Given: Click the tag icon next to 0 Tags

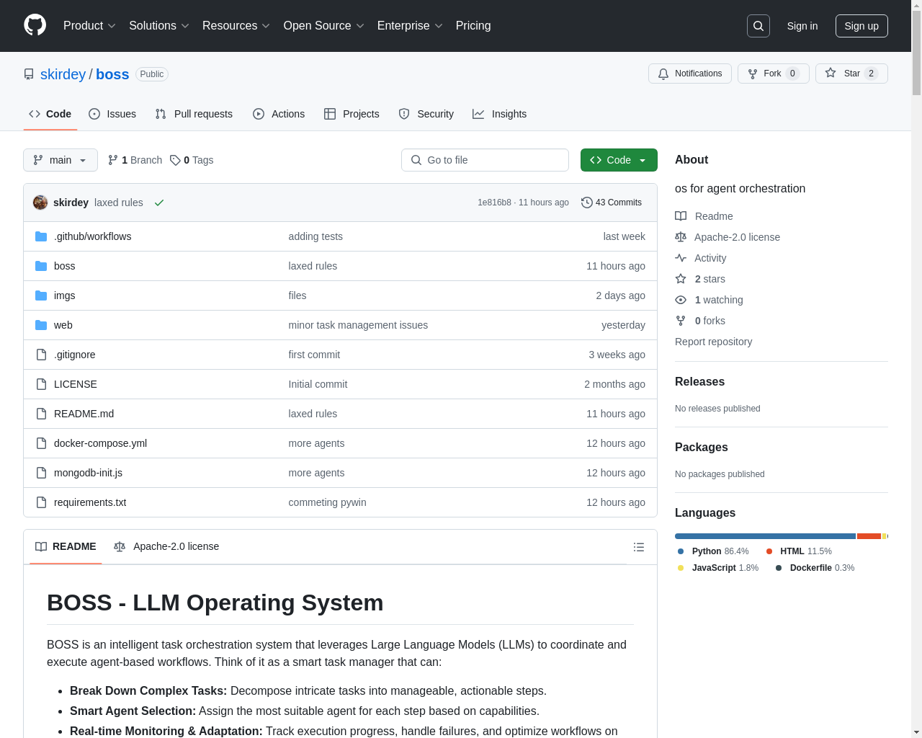Looking at the screenshot, I should (175, 160).
